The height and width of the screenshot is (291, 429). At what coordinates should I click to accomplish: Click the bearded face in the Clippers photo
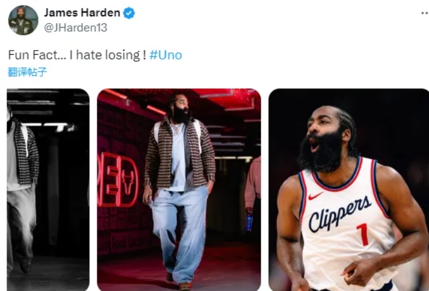326,139
